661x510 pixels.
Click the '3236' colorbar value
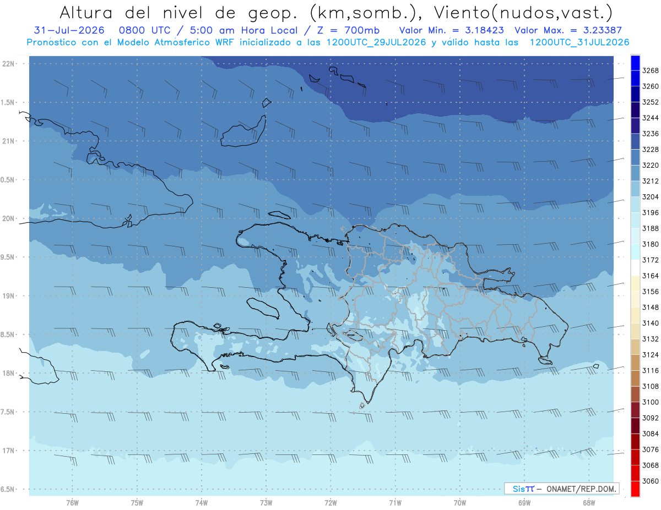tap(651, 134)
